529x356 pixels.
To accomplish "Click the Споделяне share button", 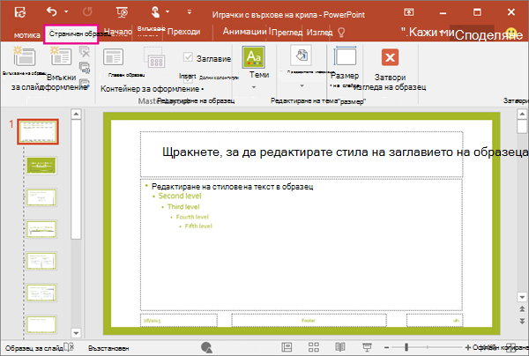I will [488, 35].
